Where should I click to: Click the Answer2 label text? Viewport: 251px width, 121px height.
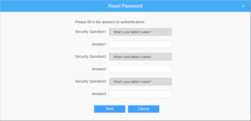tap(99, 69)
